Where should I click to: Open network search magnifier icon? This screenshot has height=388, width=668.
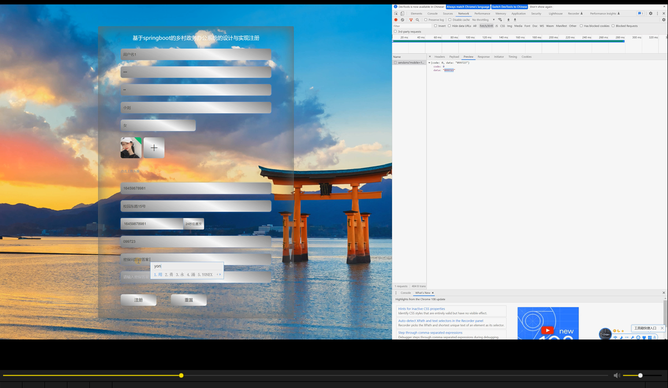pyautogui.click(x=417, y=20)
